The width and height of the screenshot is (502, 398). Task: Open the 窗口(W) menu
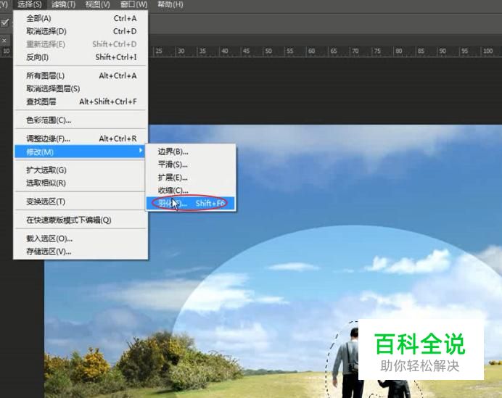133,4
